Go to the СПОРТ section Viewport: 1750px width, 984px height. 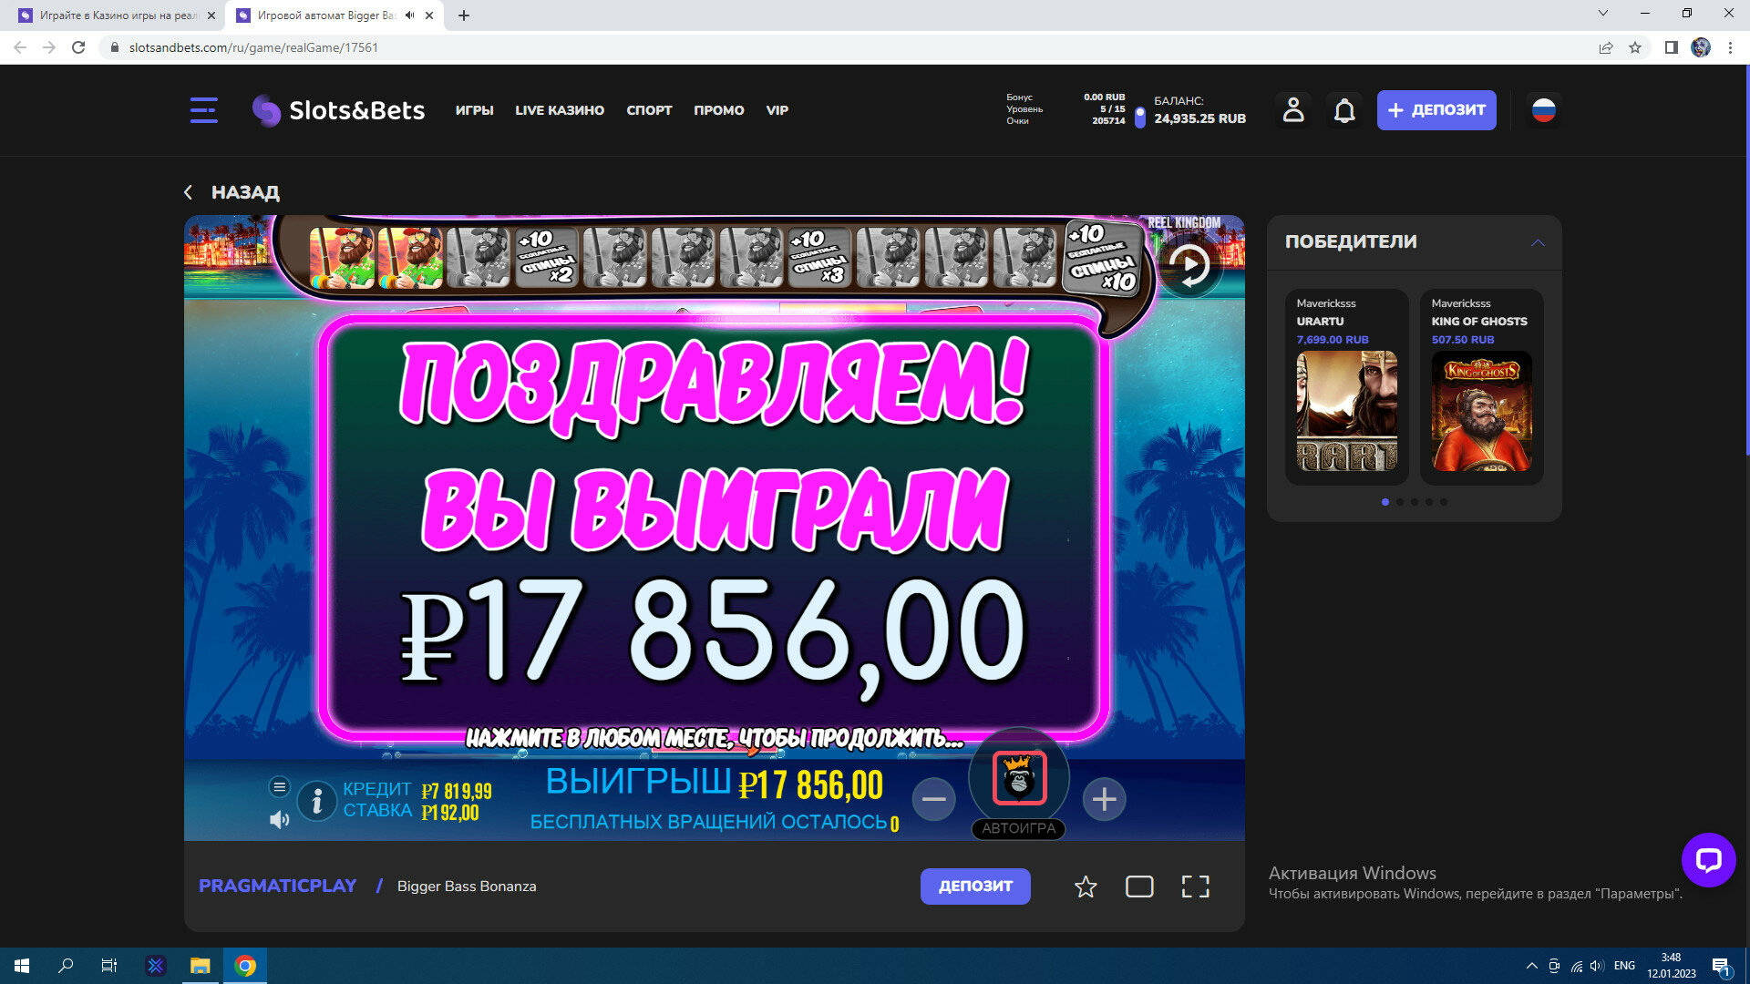(649, 110)
